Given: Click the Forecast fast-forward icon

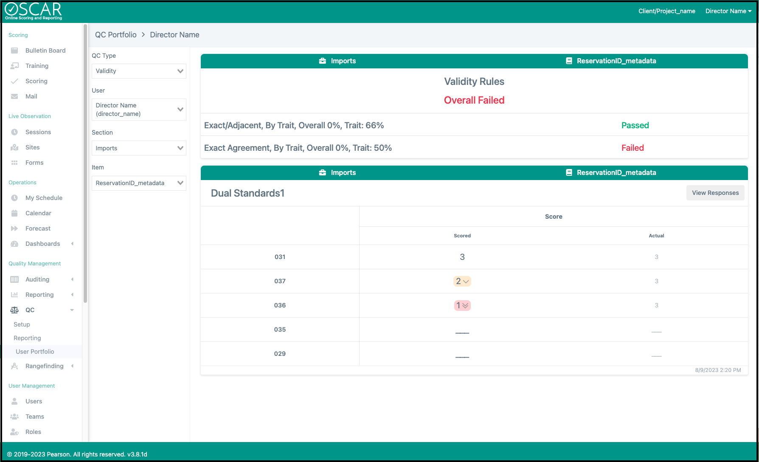Looking at the screenshot, I should click(14, 228).
